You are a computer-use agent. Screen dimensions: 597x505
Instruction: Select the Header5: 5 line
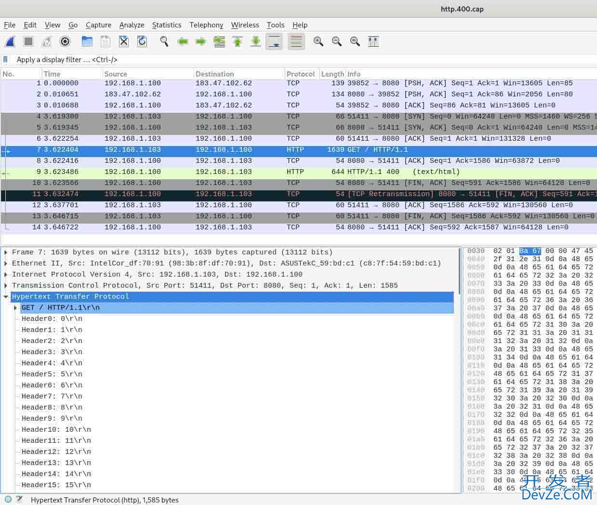pyautogui.click(x=52, y=374)
